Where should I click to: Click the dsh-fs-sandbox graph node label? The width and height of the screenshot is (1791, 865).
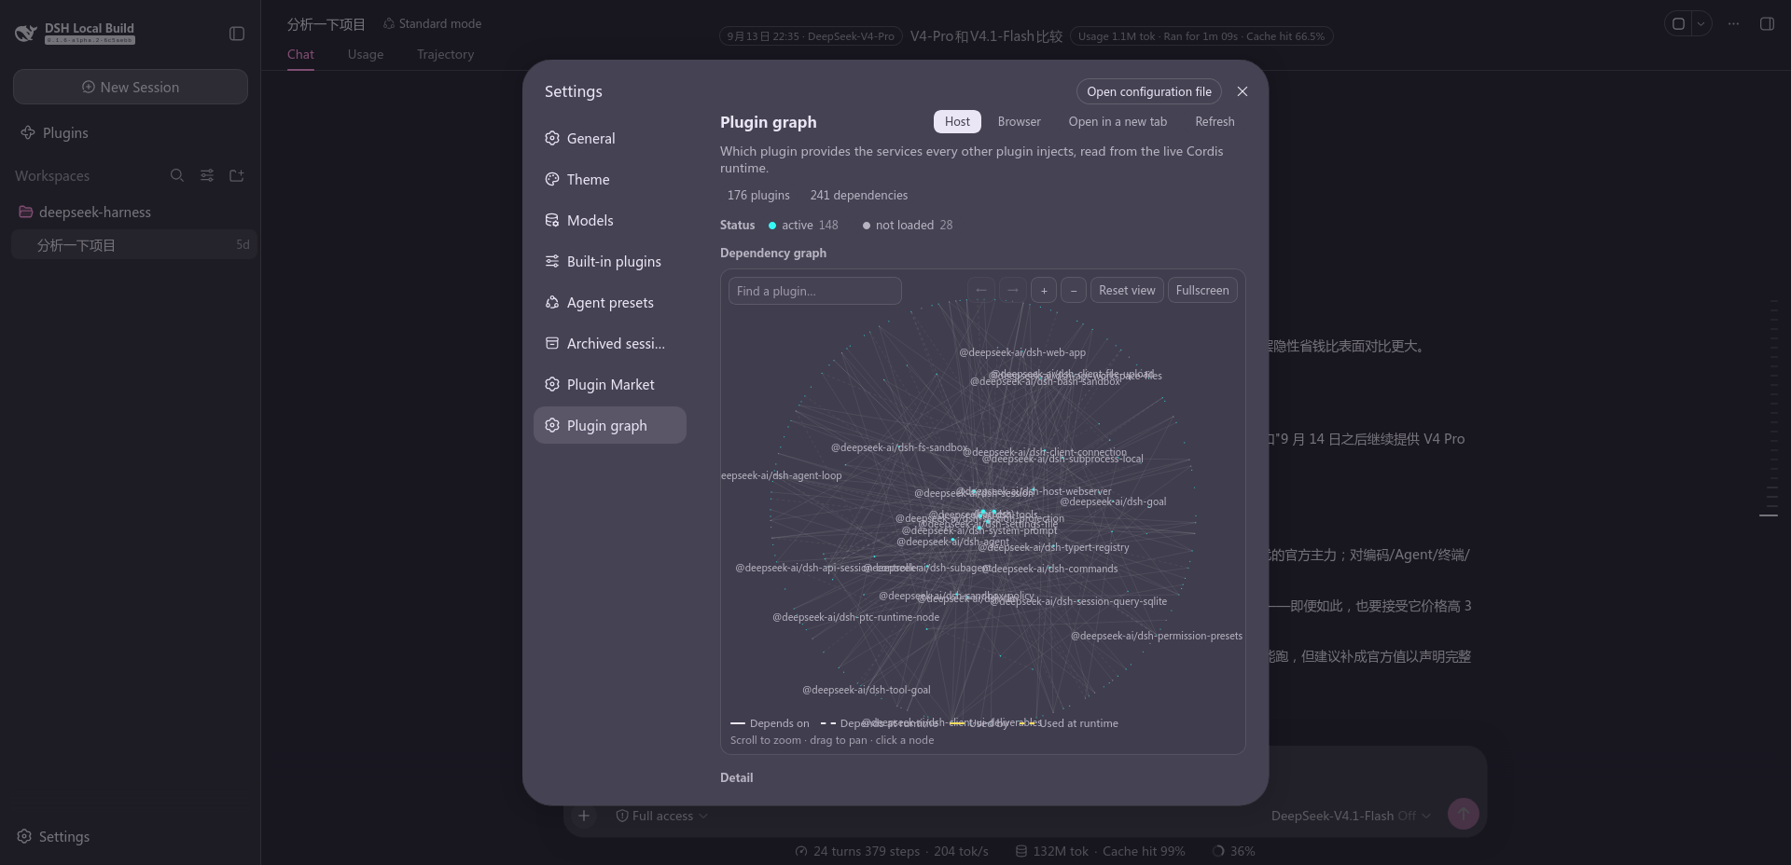coord(899,447)
